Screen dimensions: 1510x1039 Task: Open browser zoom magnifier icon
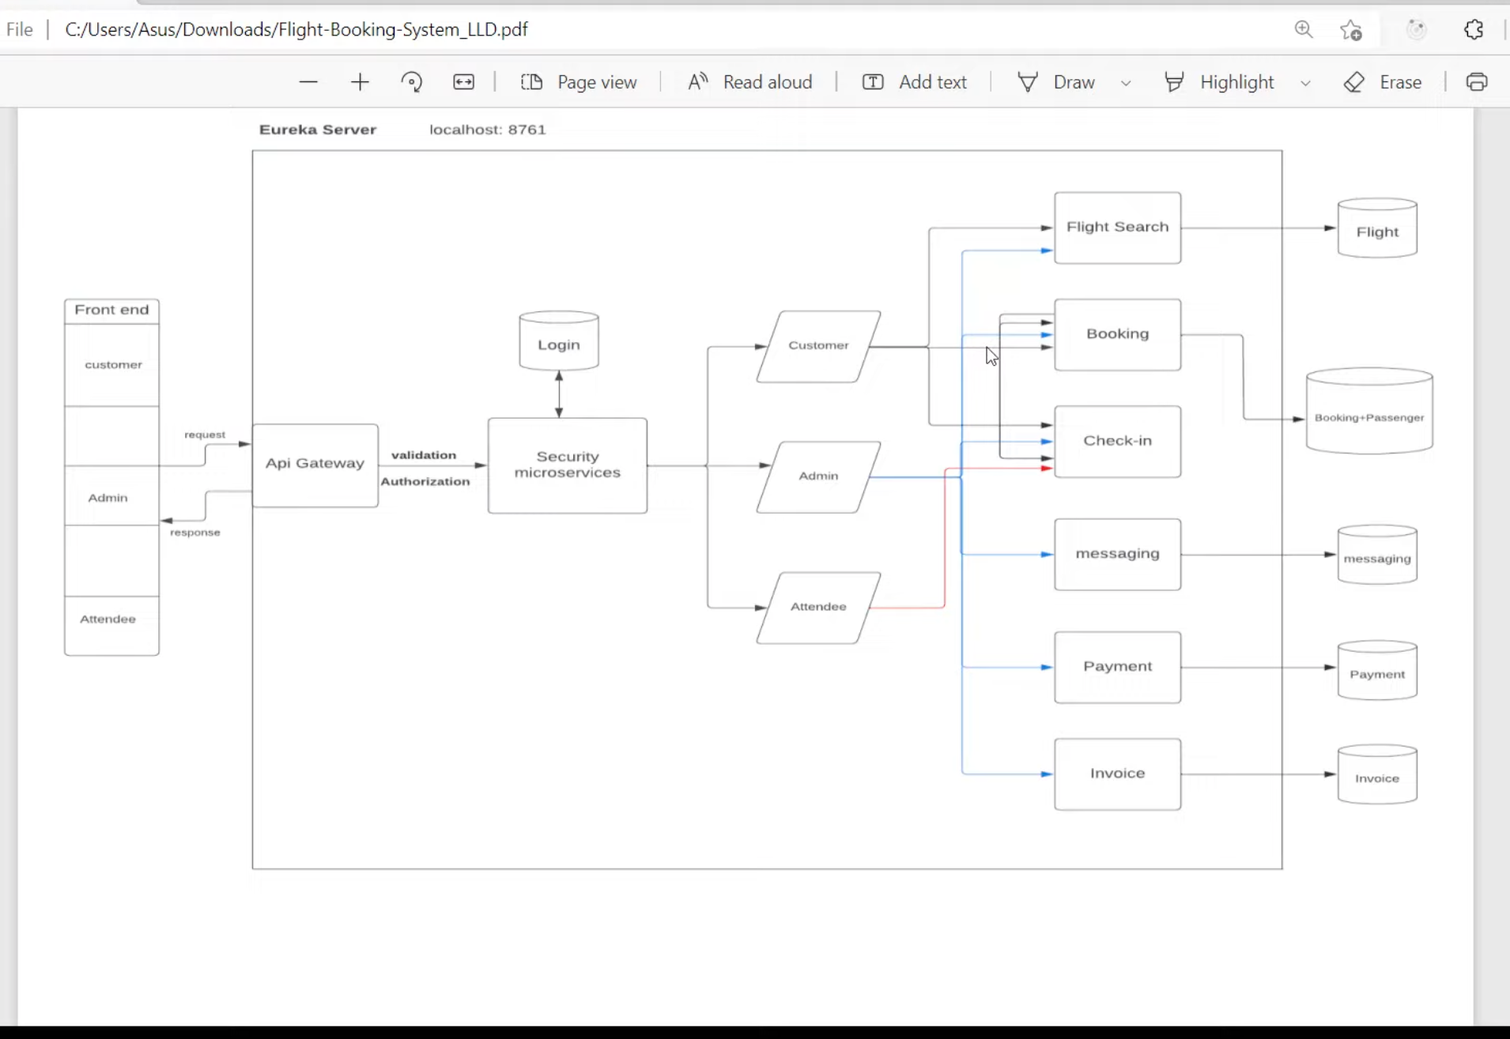coord(1304,30)
